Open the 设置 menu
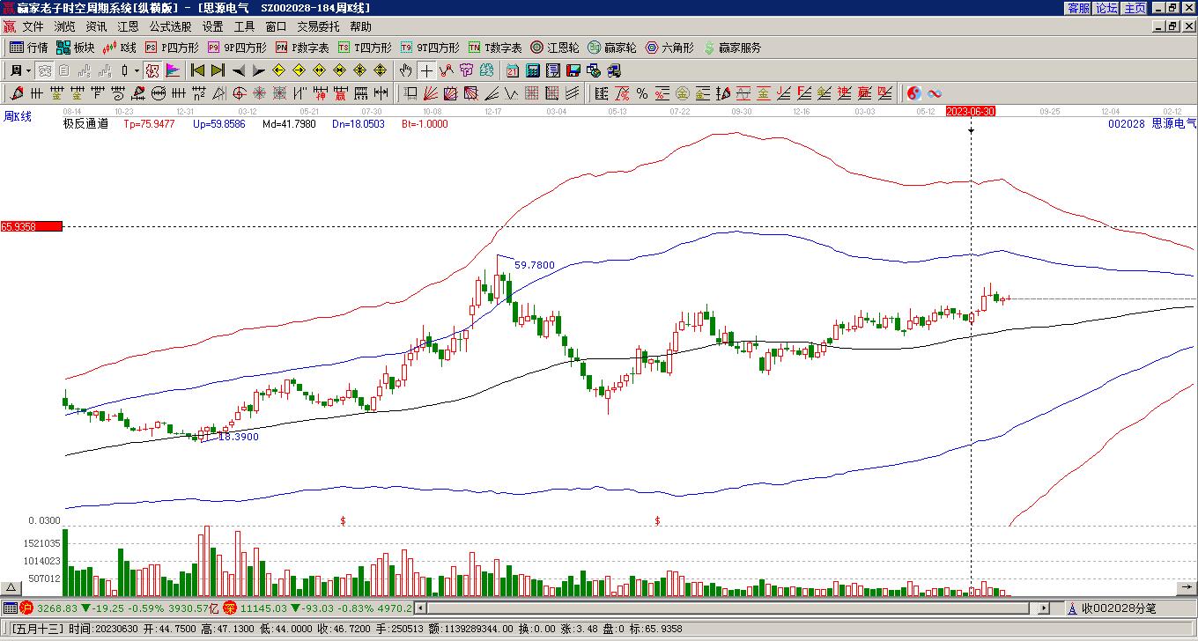Viewport: 1198px width, 641px height. click(x=212, y=27)
